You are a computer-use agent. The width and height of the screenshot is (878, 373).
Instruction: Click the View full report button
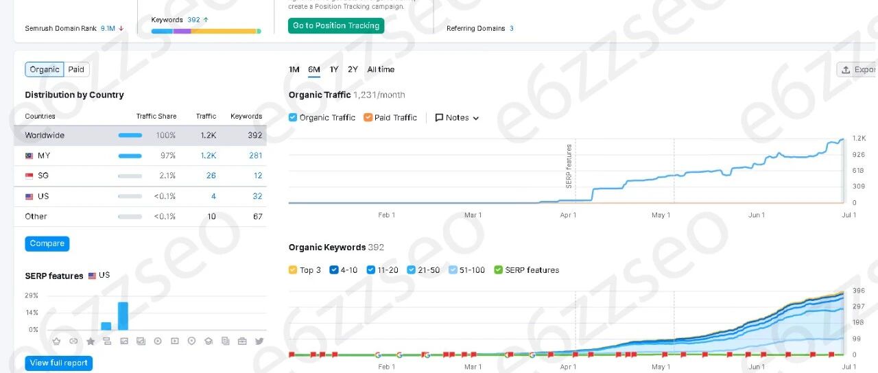tap(59, 363)
